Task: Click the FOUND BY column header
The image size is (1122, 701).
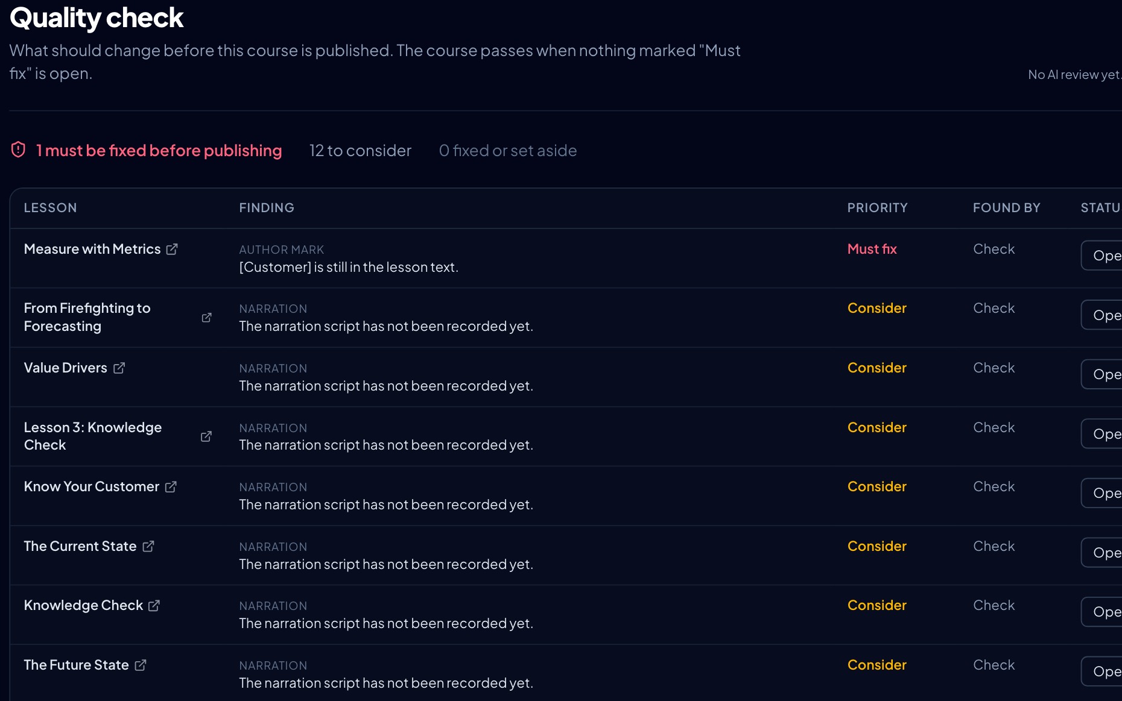Action: (1006, 207)
